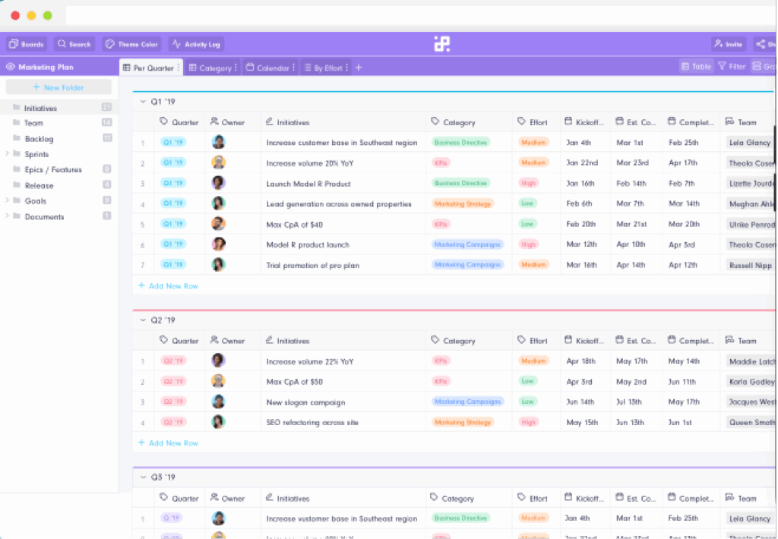This screenshot has width=778, height=539.
Task: Open the Per Quarter tab options menu
Action: [179, 68]
